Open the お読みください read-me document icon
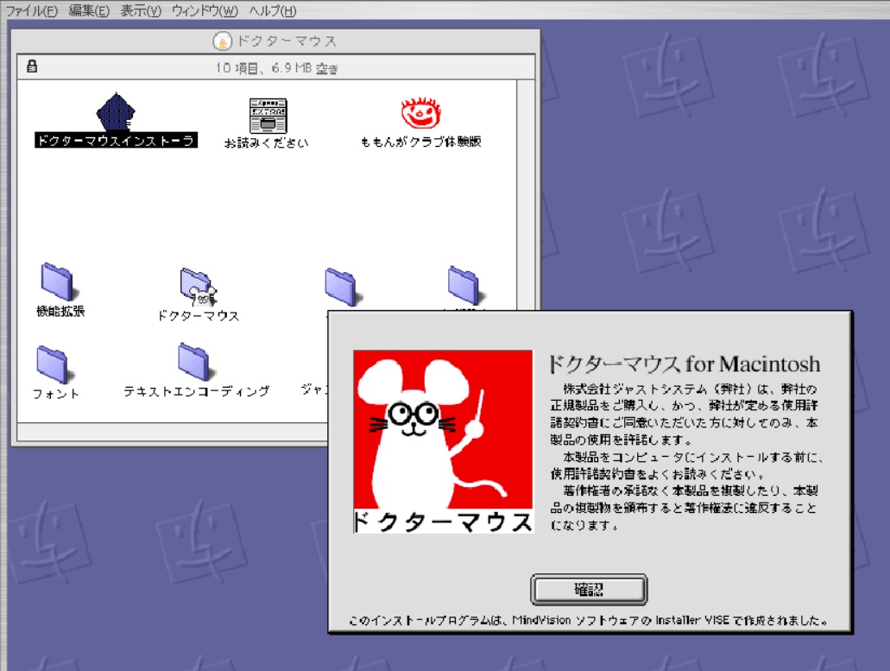 click(x=268, y=116)
